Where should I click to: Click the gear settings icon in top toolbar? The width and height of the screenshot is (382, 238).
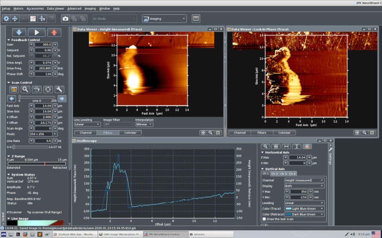[6, 19]
